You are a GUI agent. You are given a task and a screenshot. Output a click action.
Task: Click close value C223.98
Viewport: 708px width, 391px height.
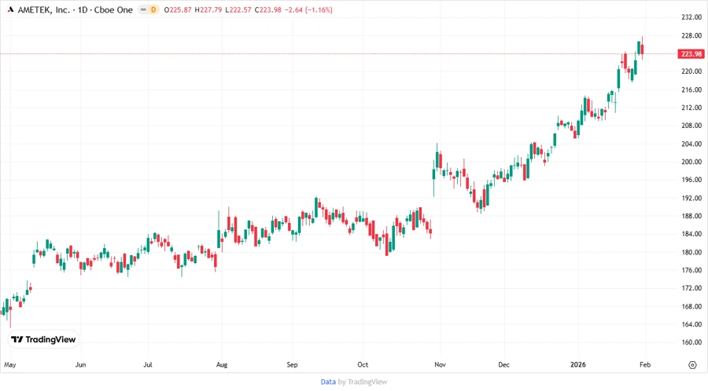tap(268, 9)
